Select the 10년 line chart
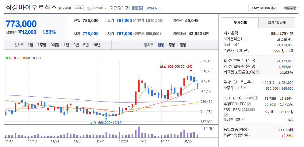Screen dimensions: 304x147 point(97,45)
